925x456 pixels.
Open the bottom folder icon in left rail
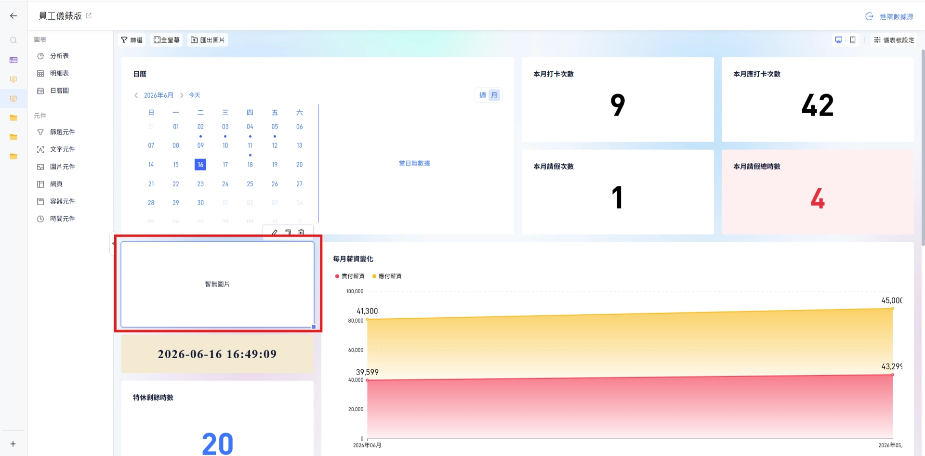point(13,156)
